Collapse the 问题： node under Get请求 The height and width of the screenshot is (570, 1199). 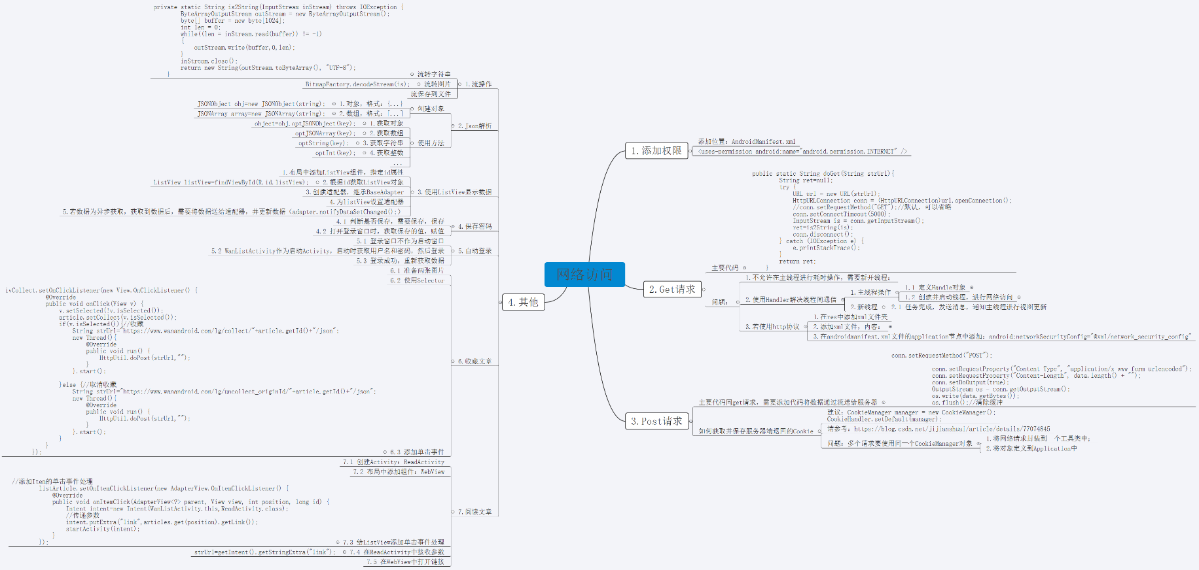(738, 302)
